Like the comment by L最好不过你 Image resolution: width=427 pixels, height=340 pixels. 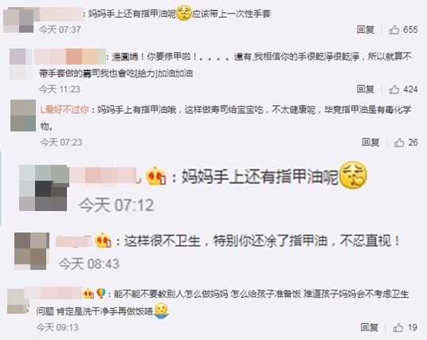point(399,143)
